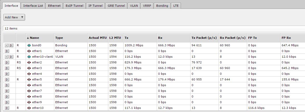
Task: Disable bond0 with its D button
Action: (x=11, y=45)
